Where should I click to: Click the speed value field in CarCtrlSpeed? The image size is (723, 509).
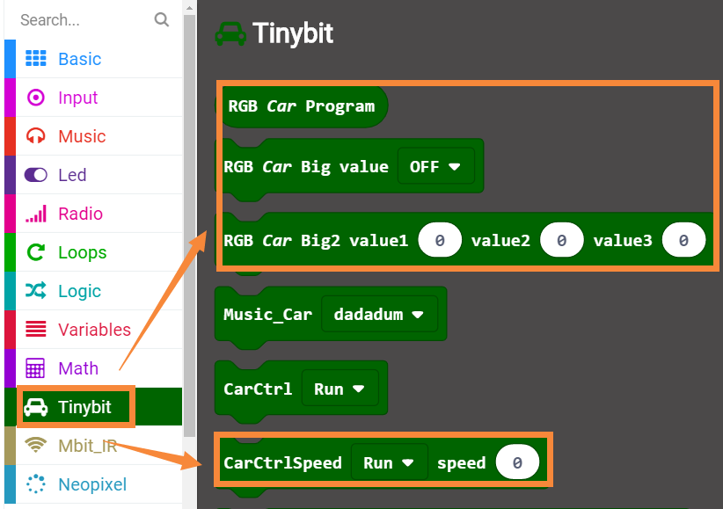point(517,462)
